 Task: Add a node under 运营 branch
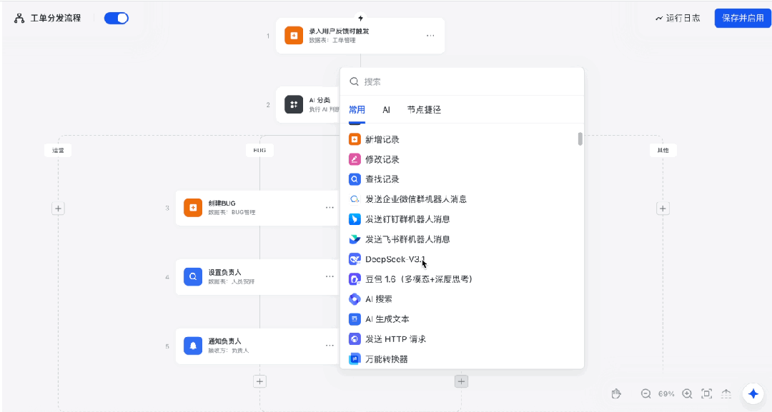click(58, 208)
